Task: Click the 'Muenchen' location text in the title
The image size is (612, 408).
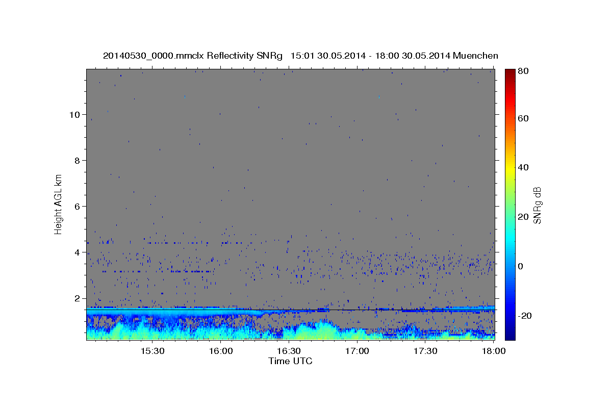Action: tap(475, 56)
